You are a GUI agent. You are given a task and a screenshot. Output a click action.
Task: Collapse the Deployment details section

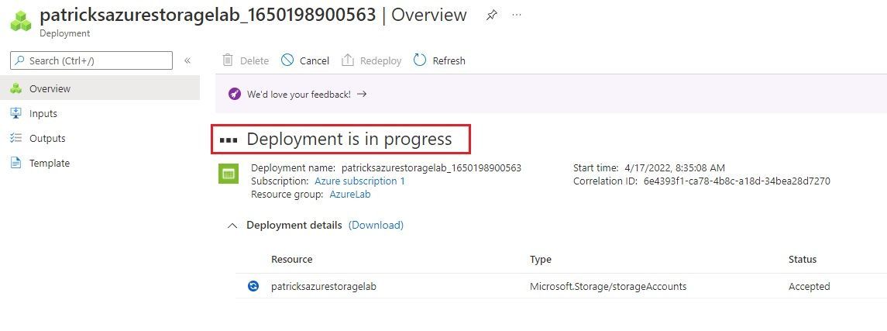232,226
